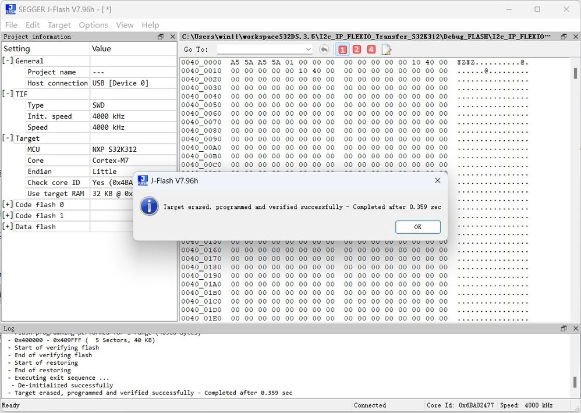Float the hex data file window

(x=562, y=36)
